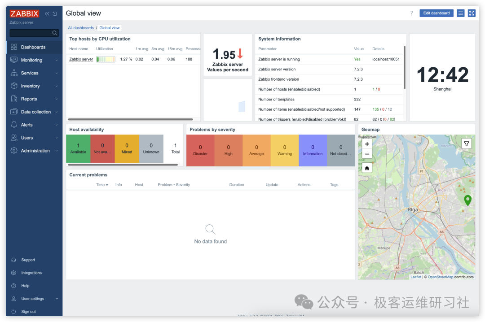Click the Top hosts horizontal scrollbar
Viewport: 485px width, 322px height.
tap(130, 119)
